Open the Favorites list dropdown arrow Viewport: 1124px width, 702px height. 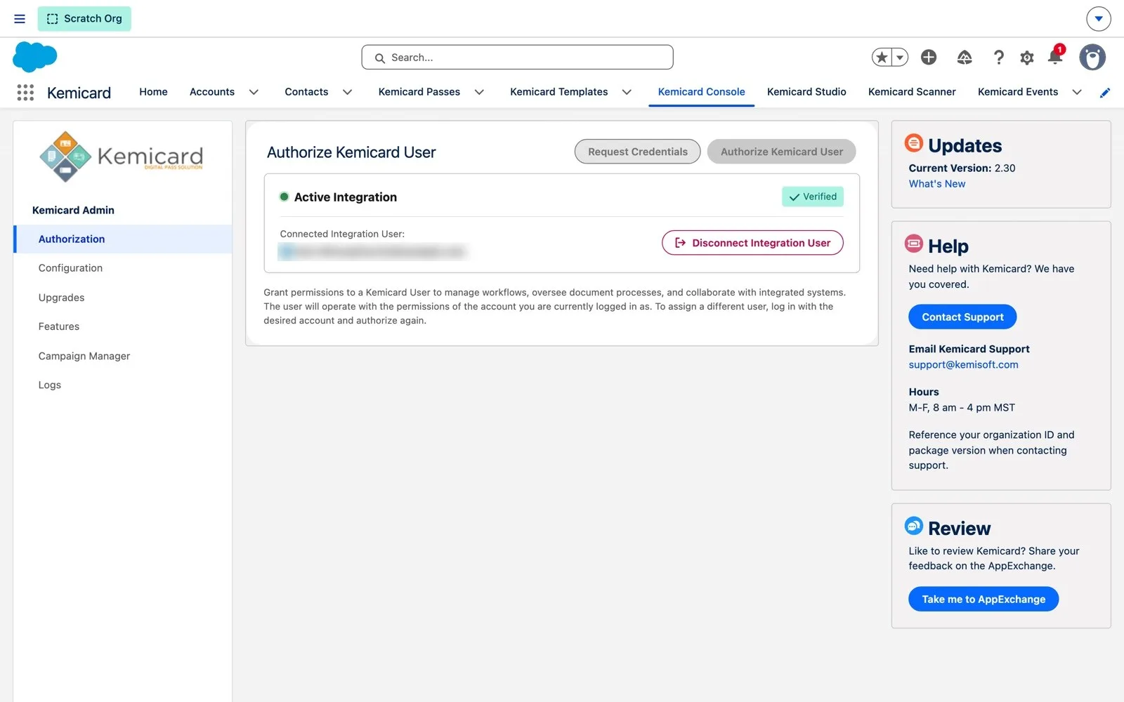click(900, 58)
